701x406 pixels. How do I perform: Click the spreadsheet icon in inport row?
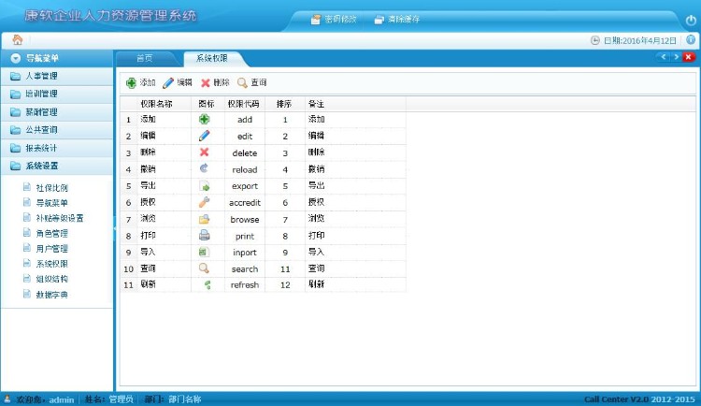pos(204,252)
